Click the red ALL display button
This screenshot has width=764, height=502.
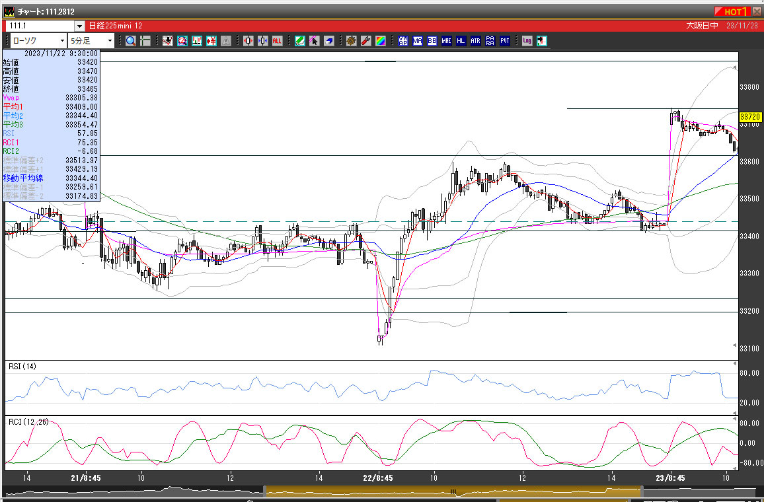click(x=277, y=42)
